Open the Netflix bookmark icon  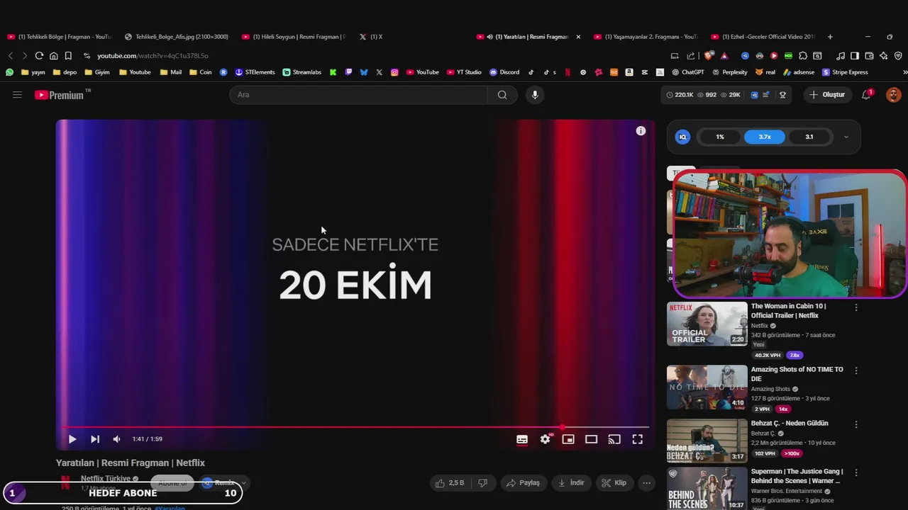coord(567,72)
